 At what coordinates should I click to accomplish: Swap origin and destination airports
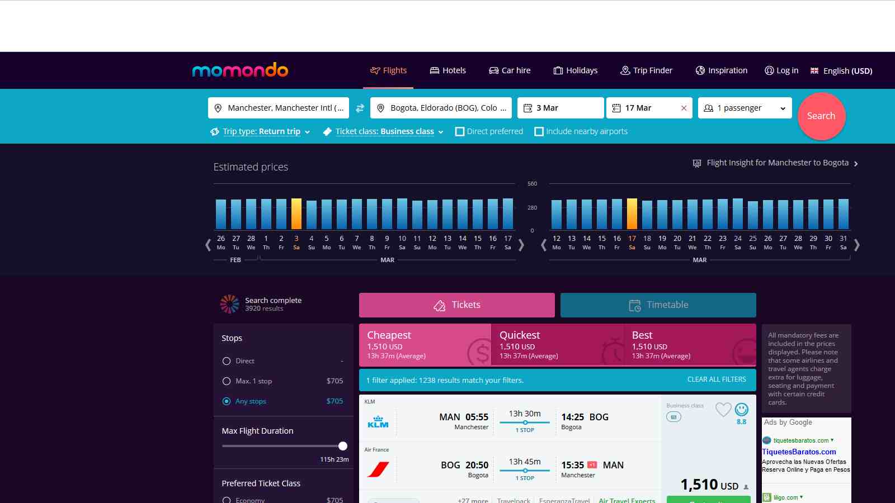360,108
